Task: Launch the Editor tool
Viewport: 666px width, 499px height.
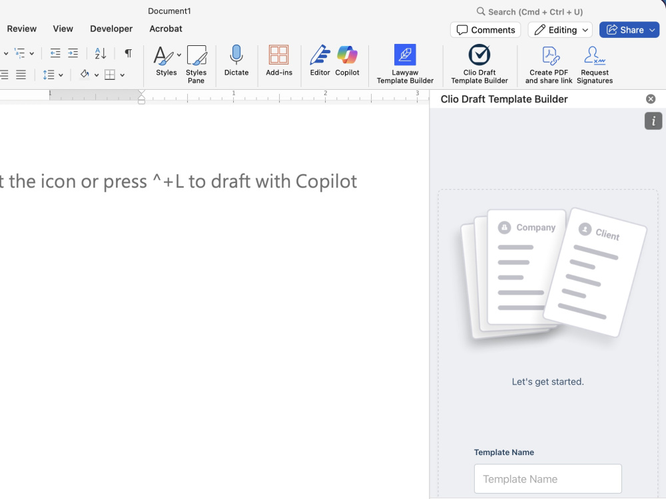Action: 320,61
